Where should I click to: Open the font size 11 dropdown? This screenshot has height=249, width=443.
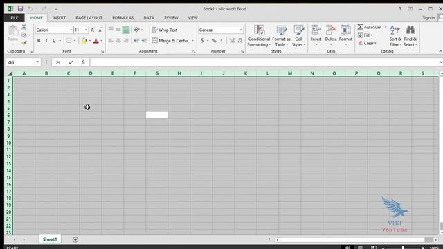coord(86,30)
